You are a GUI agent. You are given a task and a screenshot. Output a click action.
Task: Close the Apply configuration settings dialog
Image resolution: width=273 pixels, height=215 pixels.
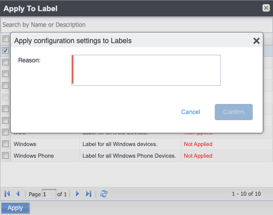(x=256, y=41)
